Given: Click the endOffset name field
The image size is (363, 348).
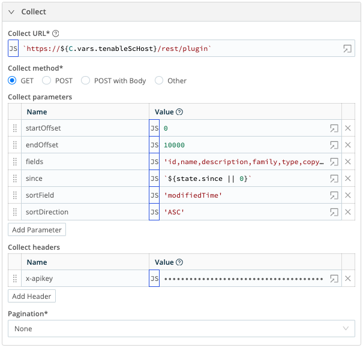Looking at the screenshot, I should [x=85, y=145].
